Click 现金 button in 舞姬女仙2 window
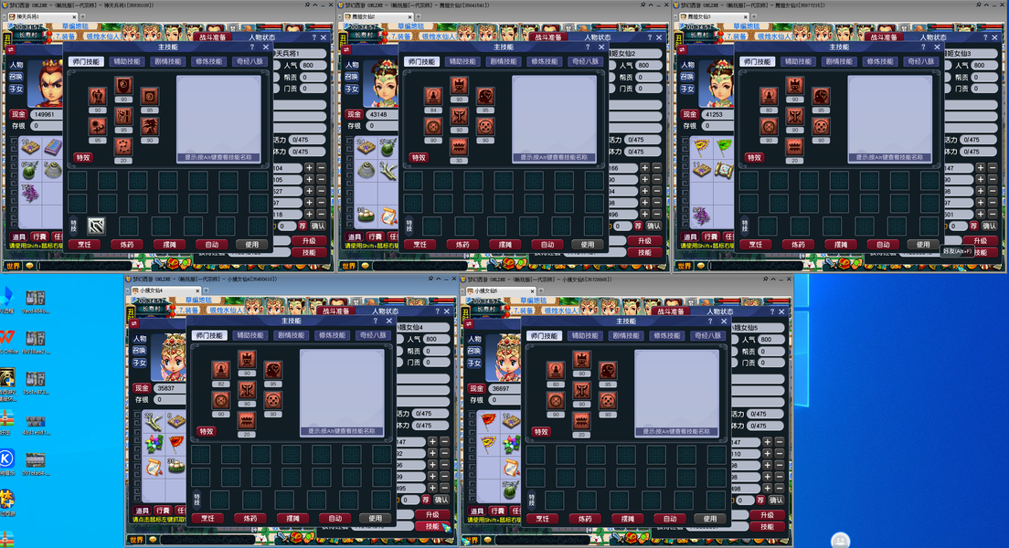The height and width of the screenshot is (548, 1009). 355,114
